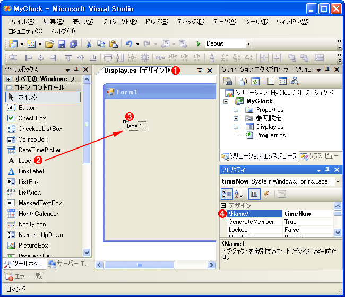The height and width of the screenshot is (297, 345).
Task: Open the object selector dropdown in Properties
Action: pos(338,181)
